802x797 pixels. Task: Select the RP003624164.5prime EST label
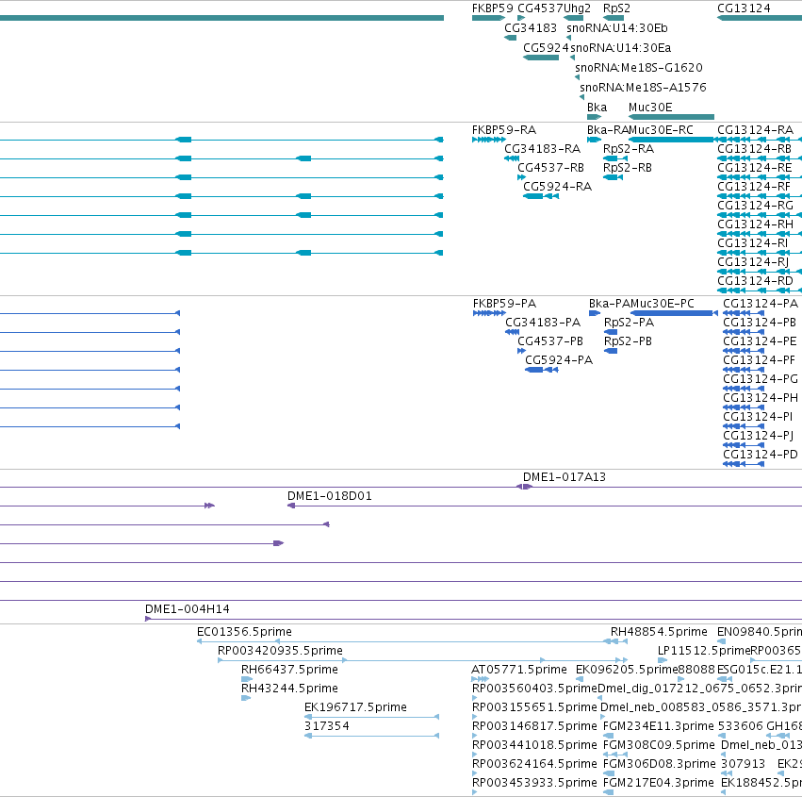[x=534, y=764]
